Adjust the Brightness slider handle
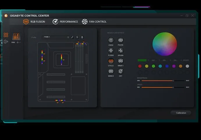The height and width of the screenshot is (140, 201). tap(173, 80)
